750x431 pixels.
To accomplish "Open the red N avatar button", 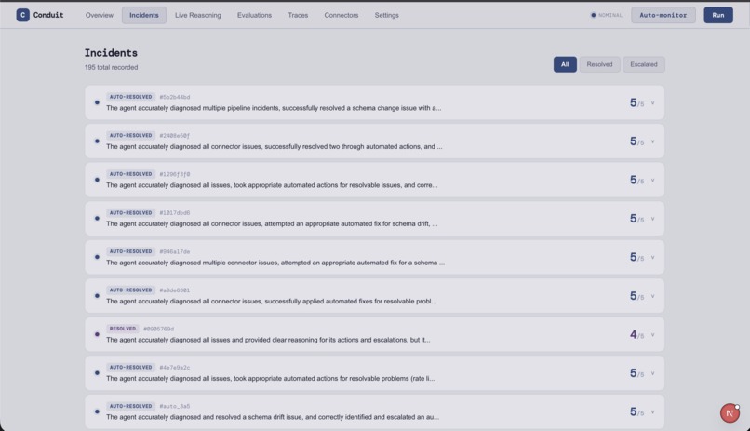I will click(730, 412).
